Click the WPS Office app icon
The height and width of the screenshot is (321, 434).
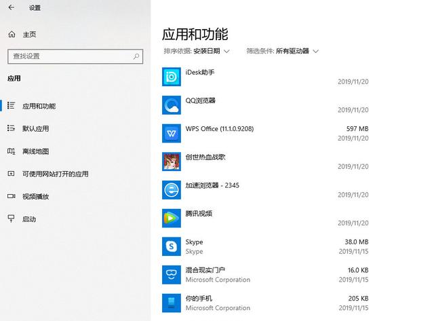point(172,133)
